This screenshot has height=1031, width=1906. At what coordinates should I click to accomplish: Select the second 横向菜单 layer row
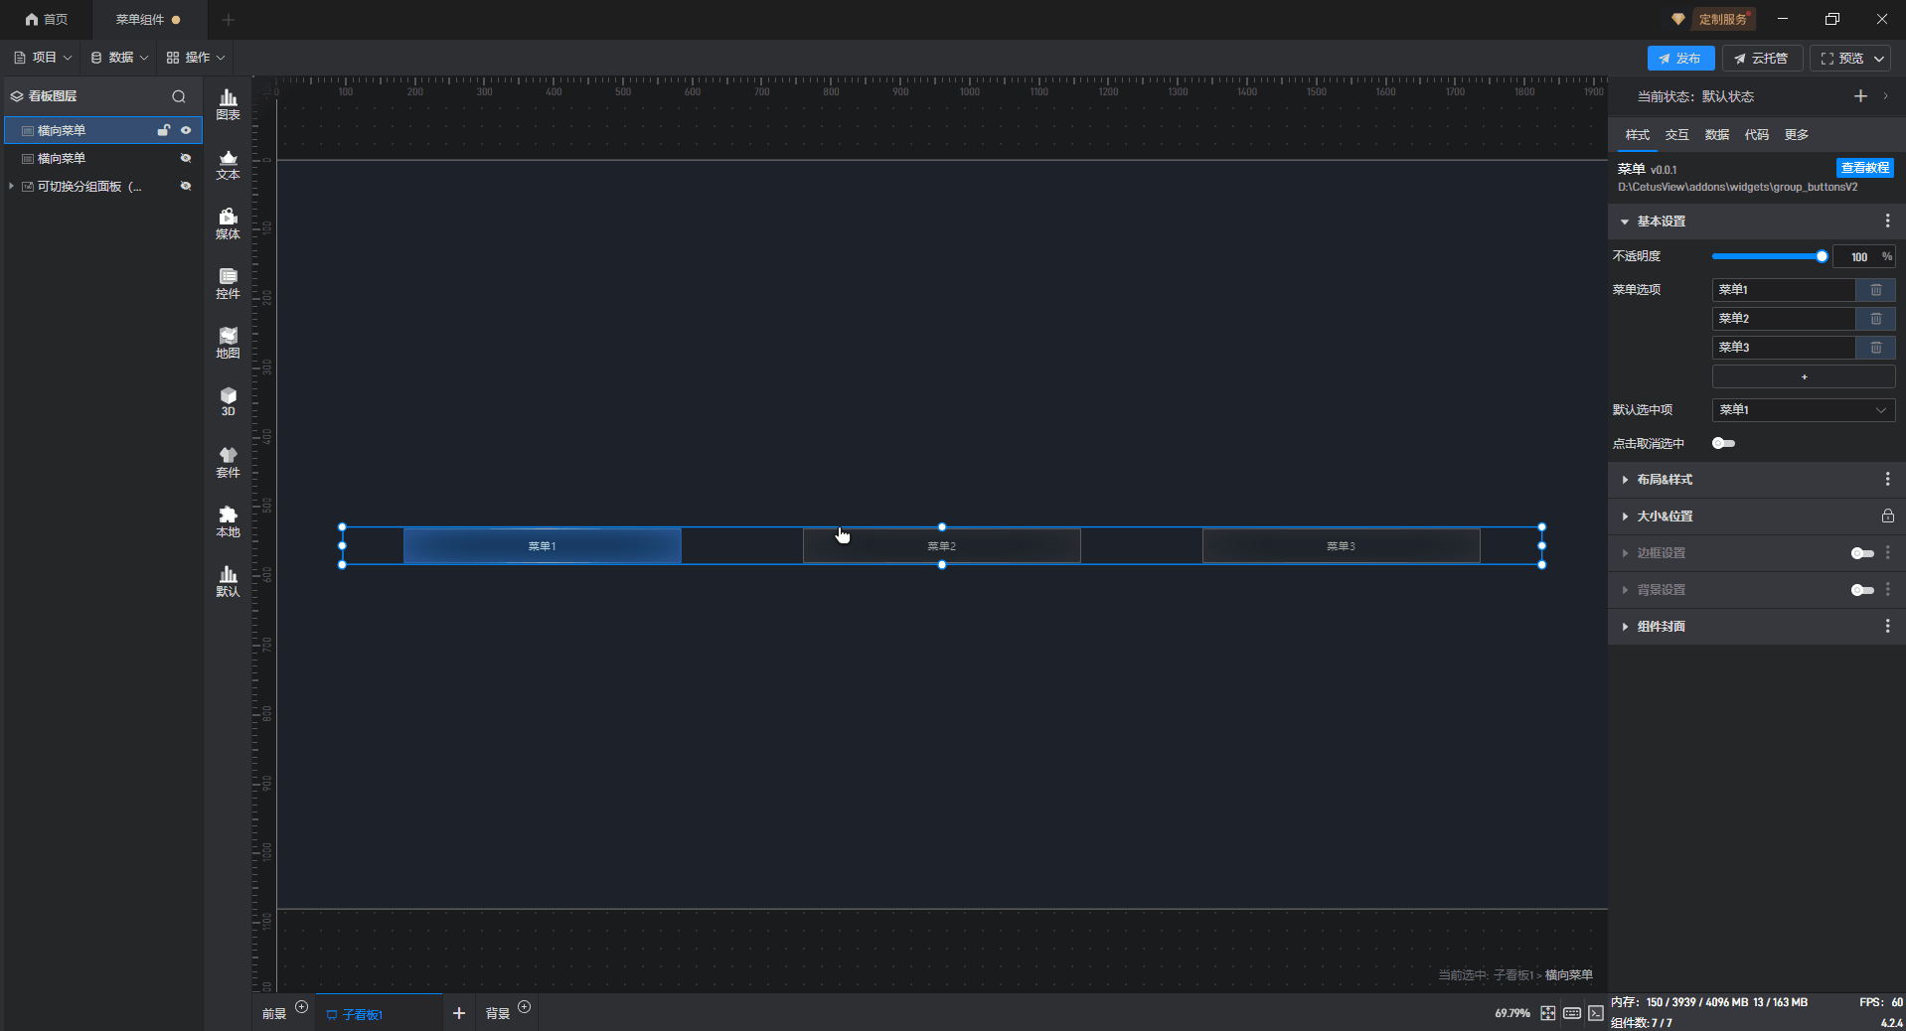pos(103,158)
